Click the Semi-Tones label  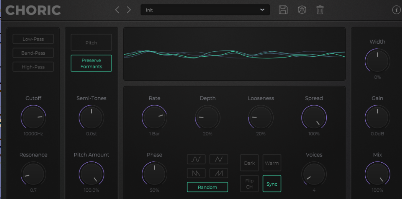point(91,98)
